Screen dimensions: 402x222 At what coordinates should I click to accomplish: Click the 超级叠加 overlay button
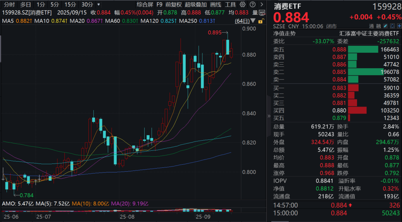pyautogui.click(x=196, y=5)
